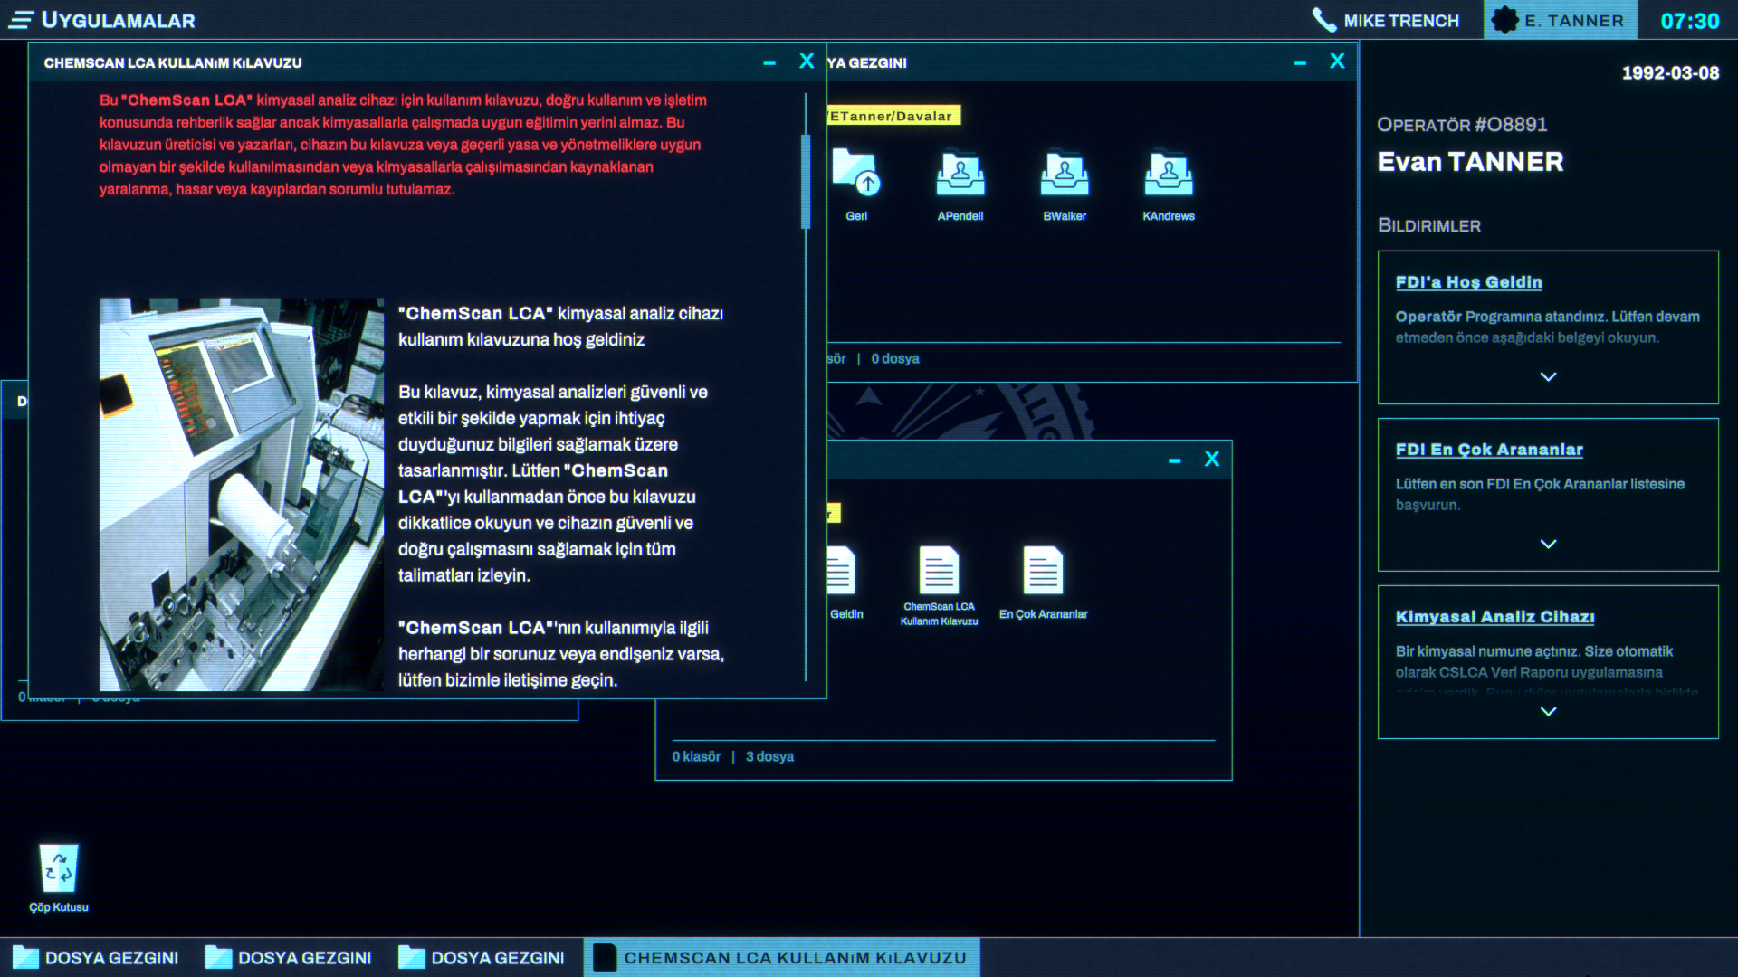Screen dimensions: 1738x977
Task: Expand the FDI'a Hoş Geldin notification
Action: 1548,376
